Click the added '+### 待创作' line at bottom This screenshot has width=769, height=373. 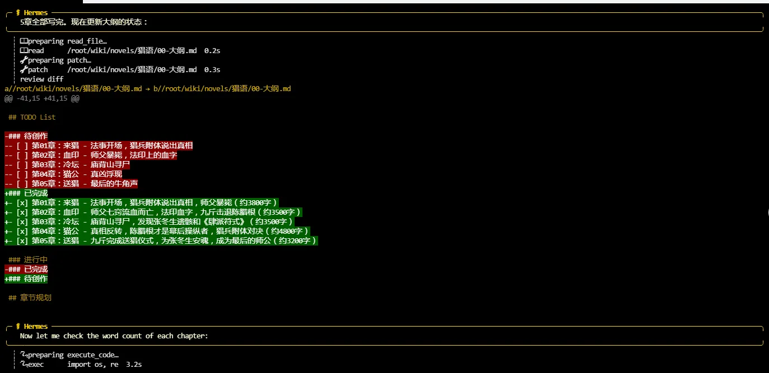26,278
